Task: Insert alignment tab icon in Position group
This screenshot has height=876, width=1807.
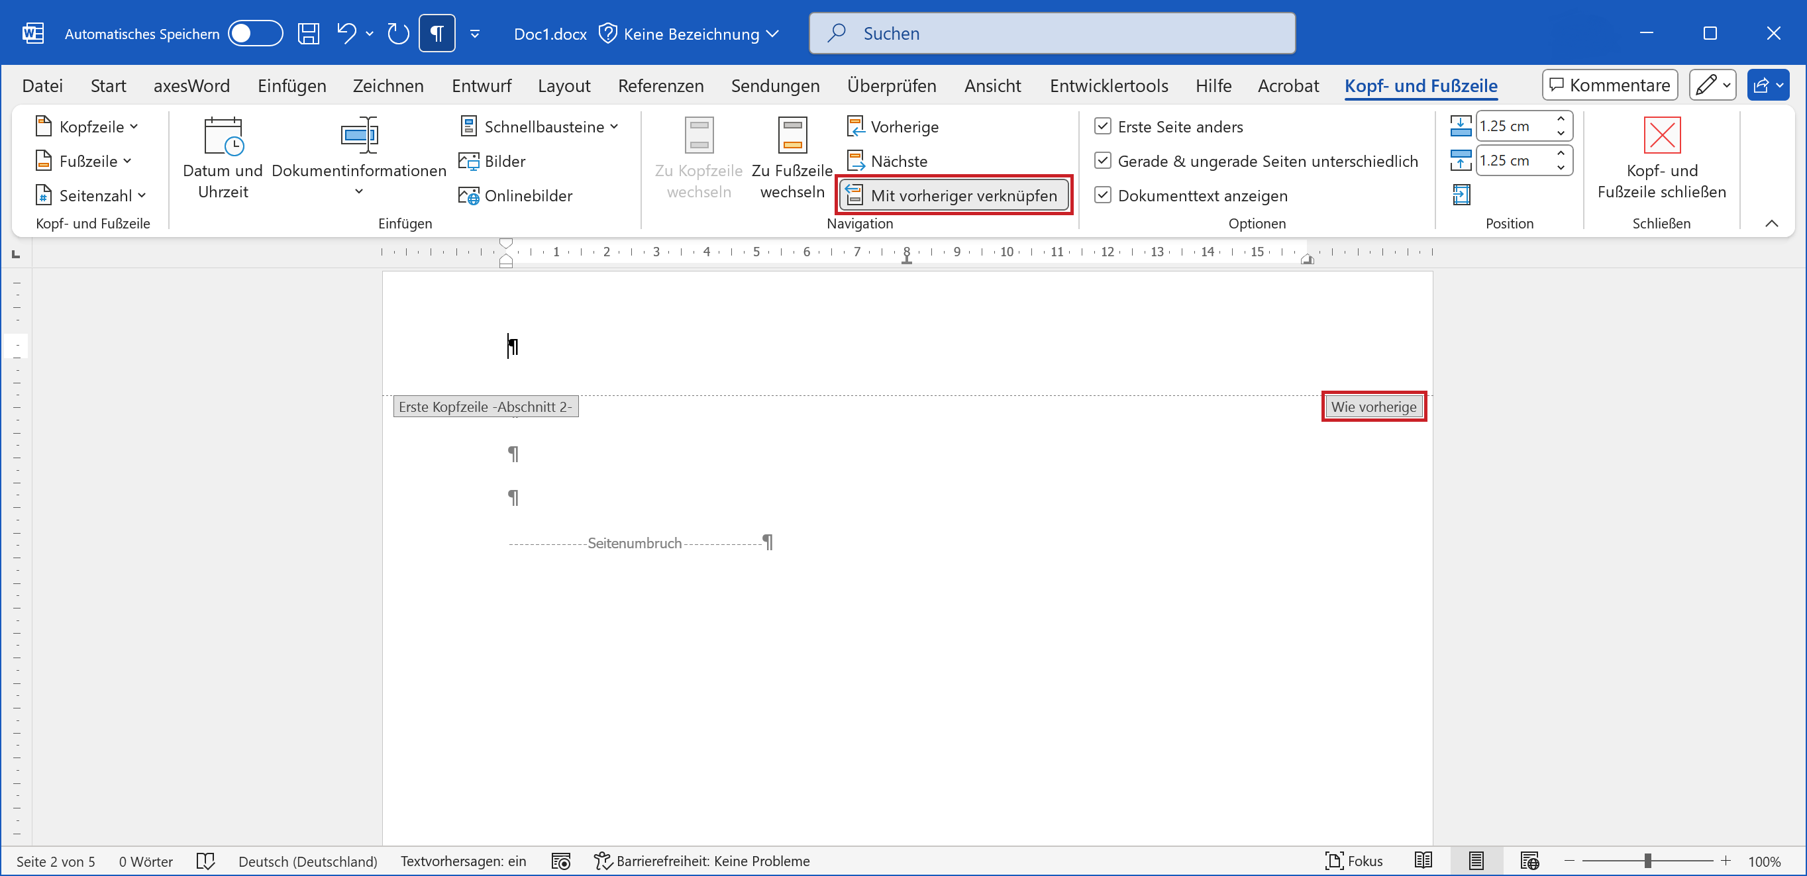Action: (x=1461, y=195)
